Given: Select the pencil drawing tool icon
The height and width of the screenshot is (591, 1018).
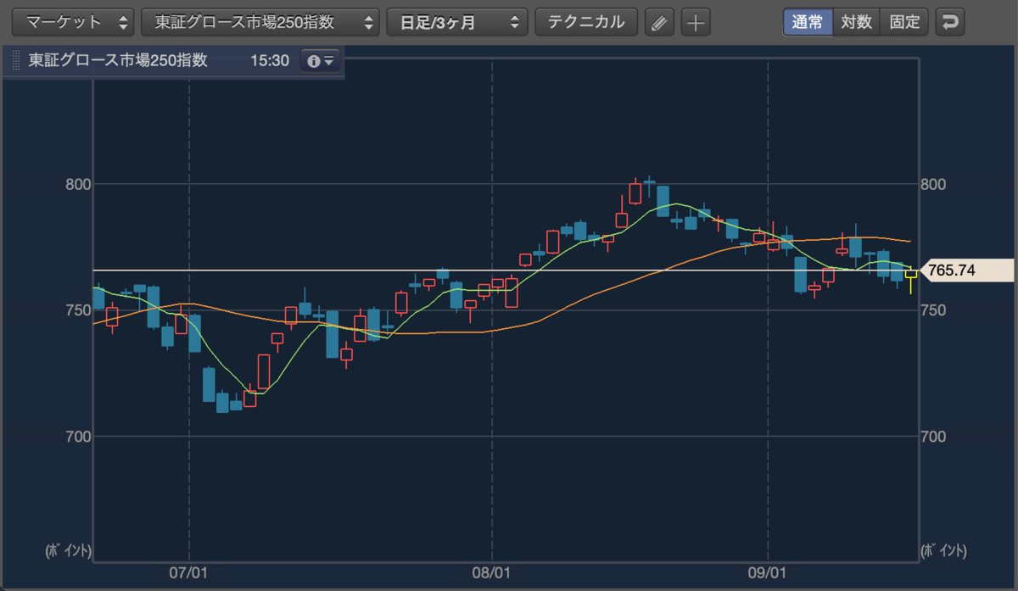Looking at the screenshot, I should (x=658, y=22).
